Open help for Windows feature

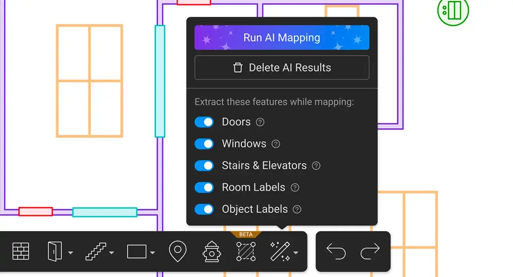tap(276, 144)
